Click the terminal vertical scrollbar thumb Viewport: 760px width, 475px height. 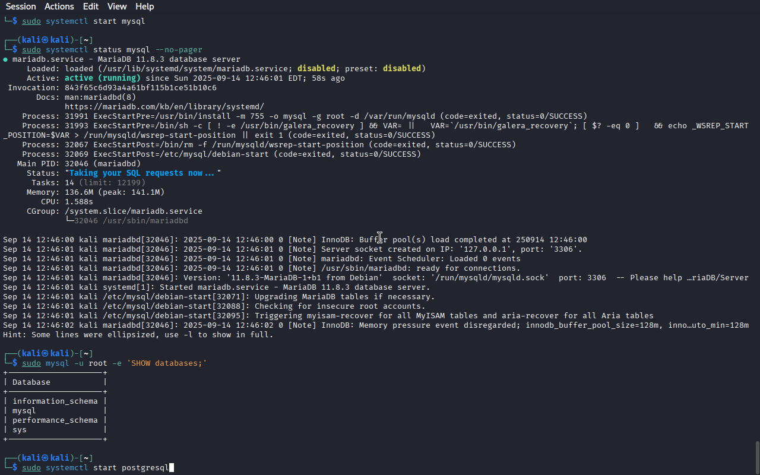coord(757,457)
